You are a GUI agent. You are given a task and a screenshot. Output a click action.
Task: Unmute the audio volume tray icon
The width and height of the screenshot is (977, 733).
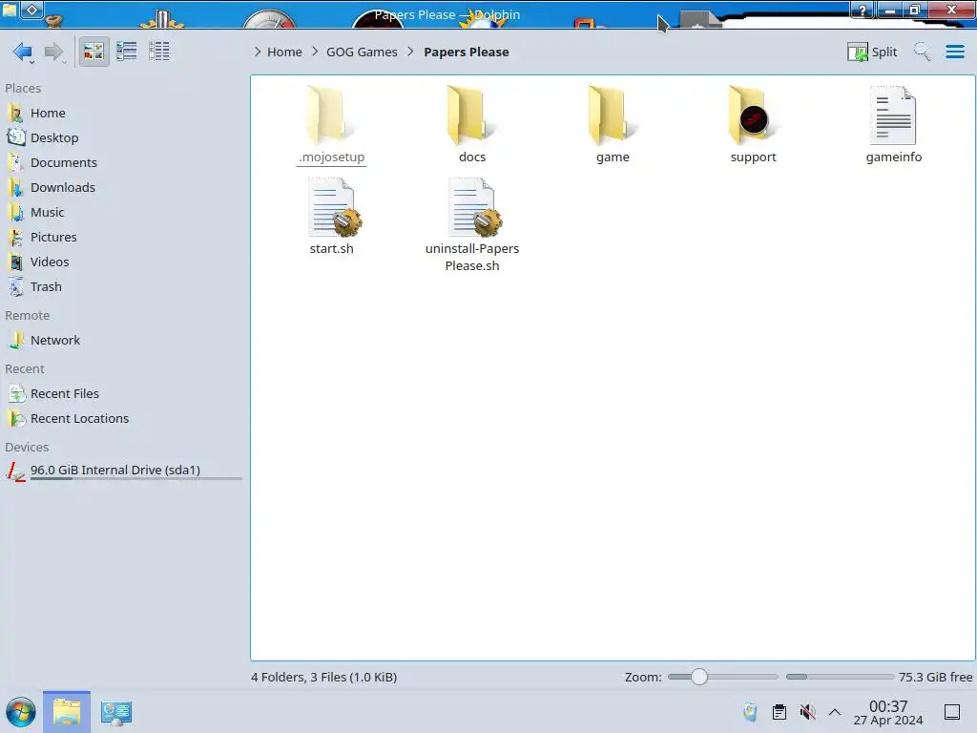coord(807,712)
